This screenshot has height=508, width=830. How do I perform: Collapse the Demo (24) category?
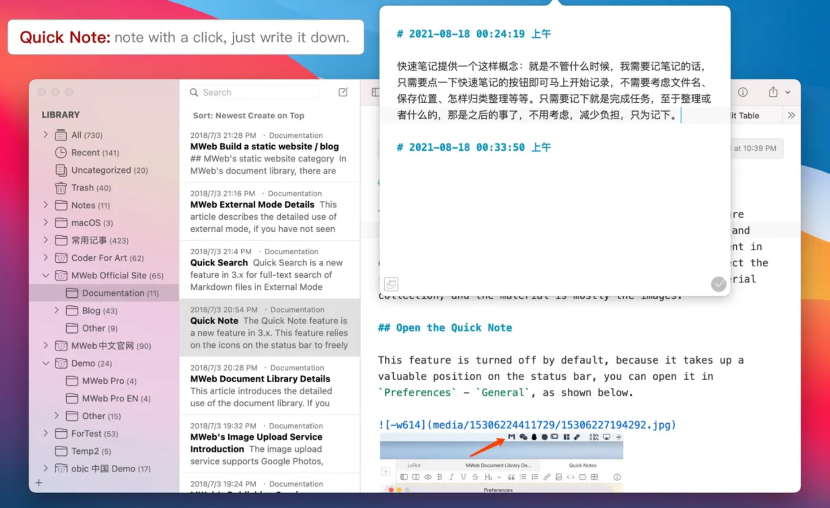coord(45,363)
